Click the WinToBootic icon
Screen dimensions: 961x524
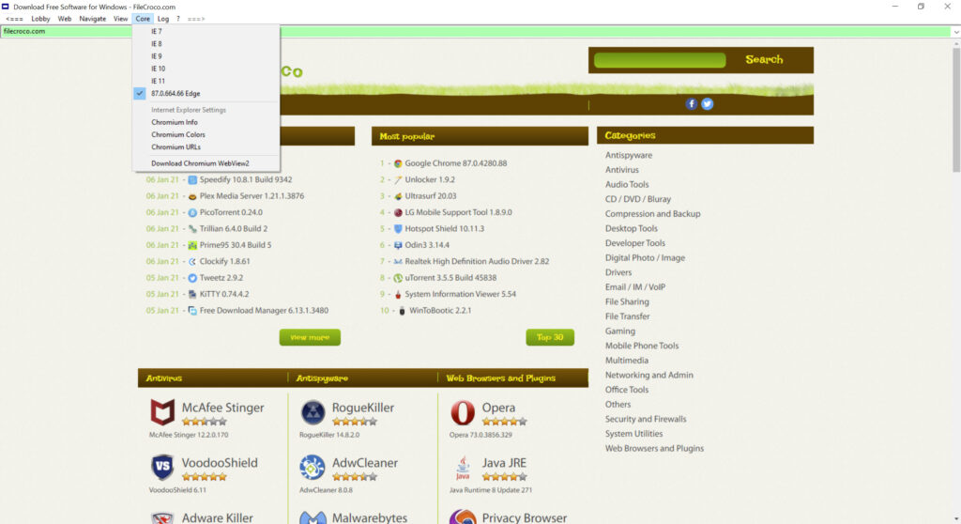[402, 311]
